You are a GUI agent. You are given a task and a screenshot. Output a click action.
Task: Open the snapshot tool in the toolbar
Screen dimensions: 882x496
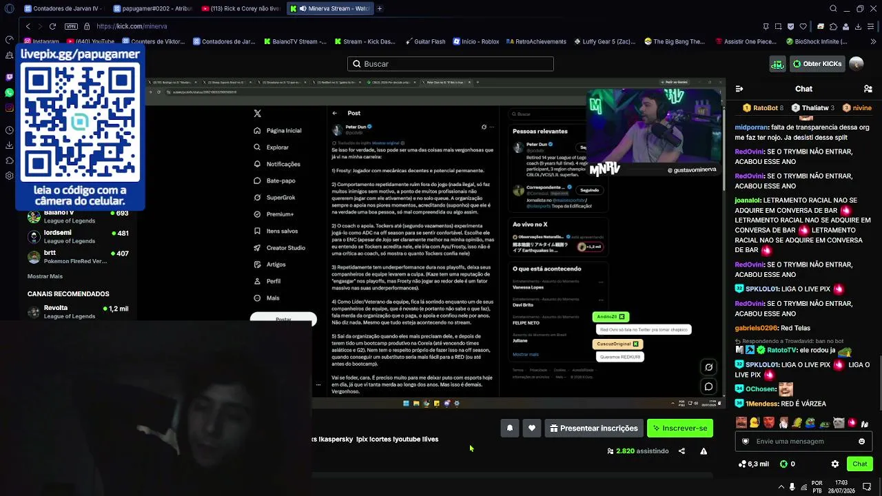tap(778, 26)
